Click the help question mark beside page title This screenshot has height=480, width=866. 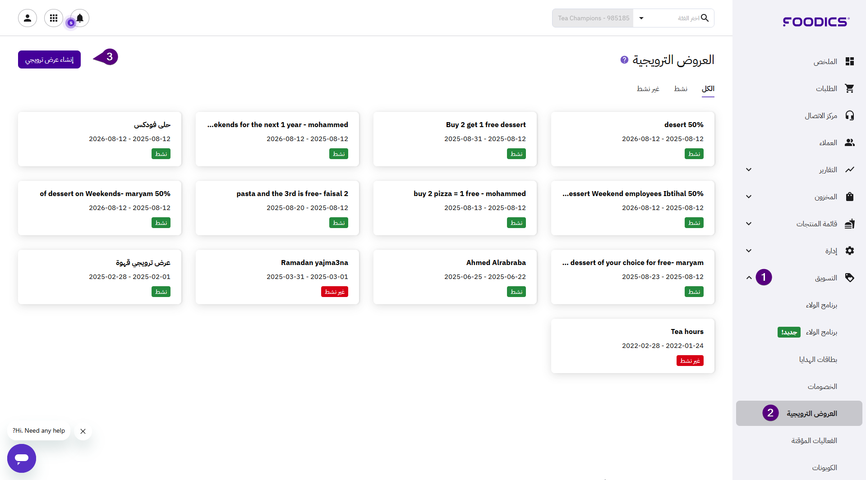(x=624, y=59)
